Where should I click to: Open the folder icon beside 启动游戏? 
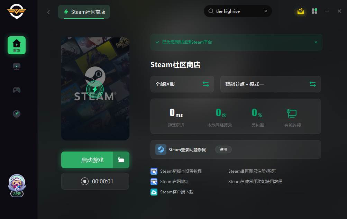pos(121,160)
